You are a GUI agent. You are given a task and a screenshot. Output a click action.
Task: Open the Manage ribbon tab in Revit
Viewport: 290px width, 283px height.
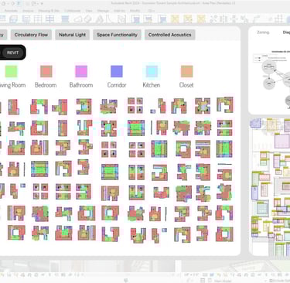(103, 11)
